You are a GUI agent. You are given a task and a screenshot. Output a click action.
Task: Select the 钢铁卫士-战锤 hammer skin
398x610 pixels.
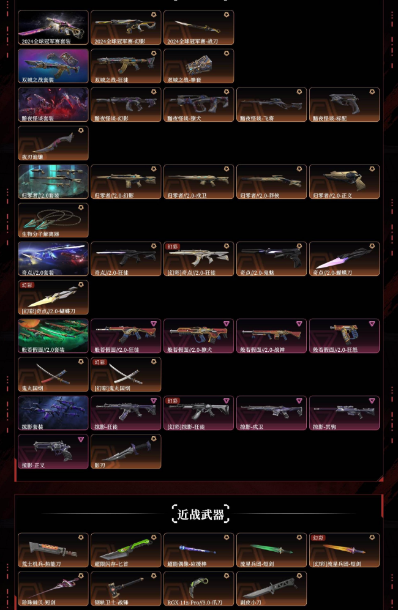[x=126, y=589]
